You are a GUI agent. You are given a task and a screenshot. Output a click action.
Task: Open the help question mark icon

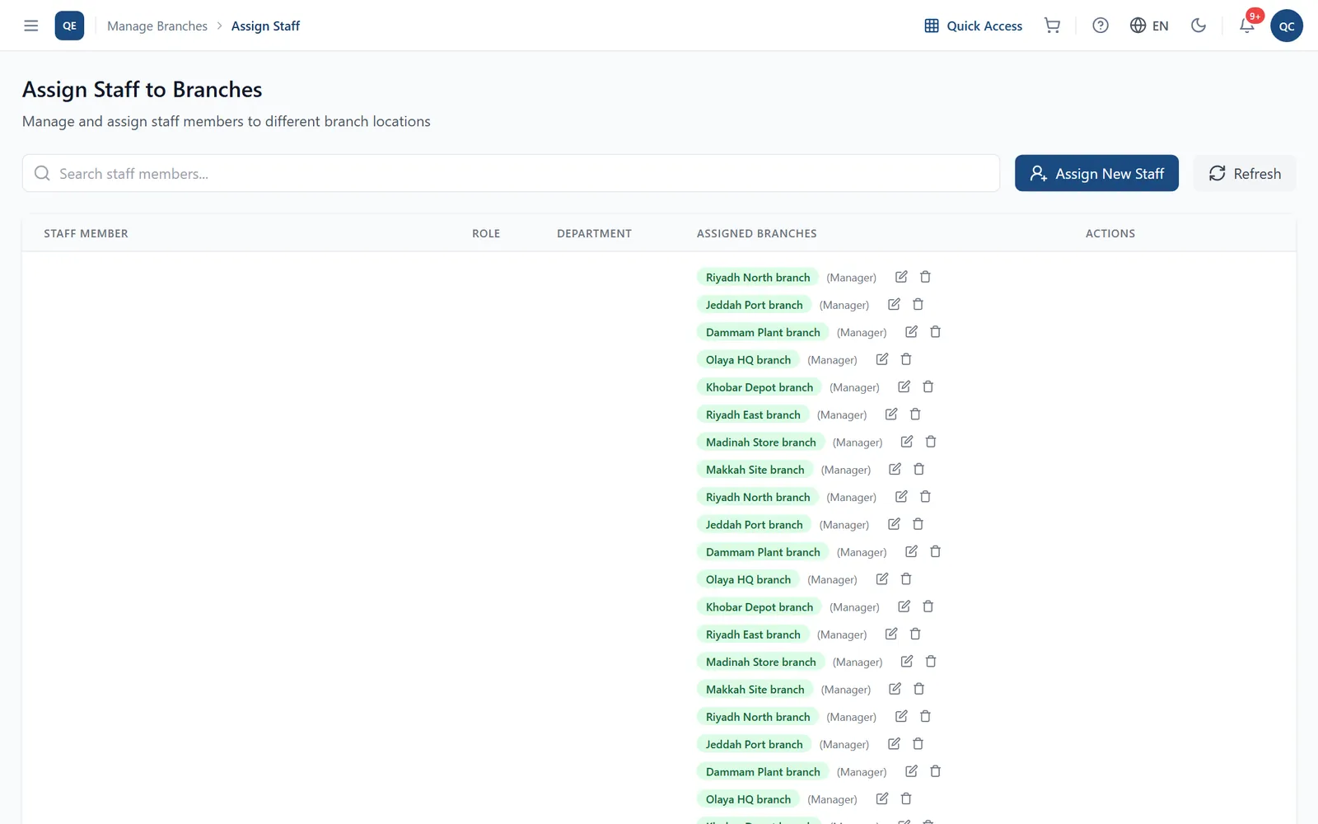(x=1100, y=26)
